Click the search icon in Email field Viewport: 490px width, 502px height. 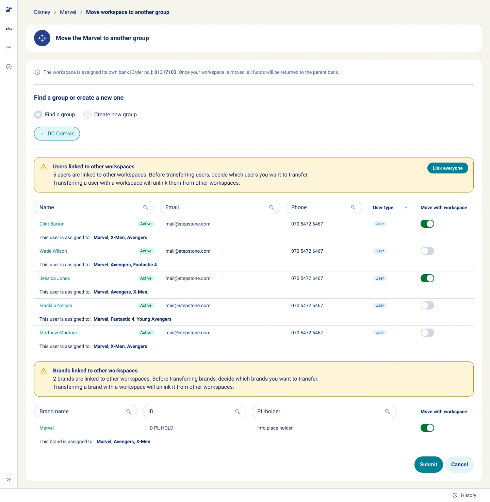(x=271, y=207)
